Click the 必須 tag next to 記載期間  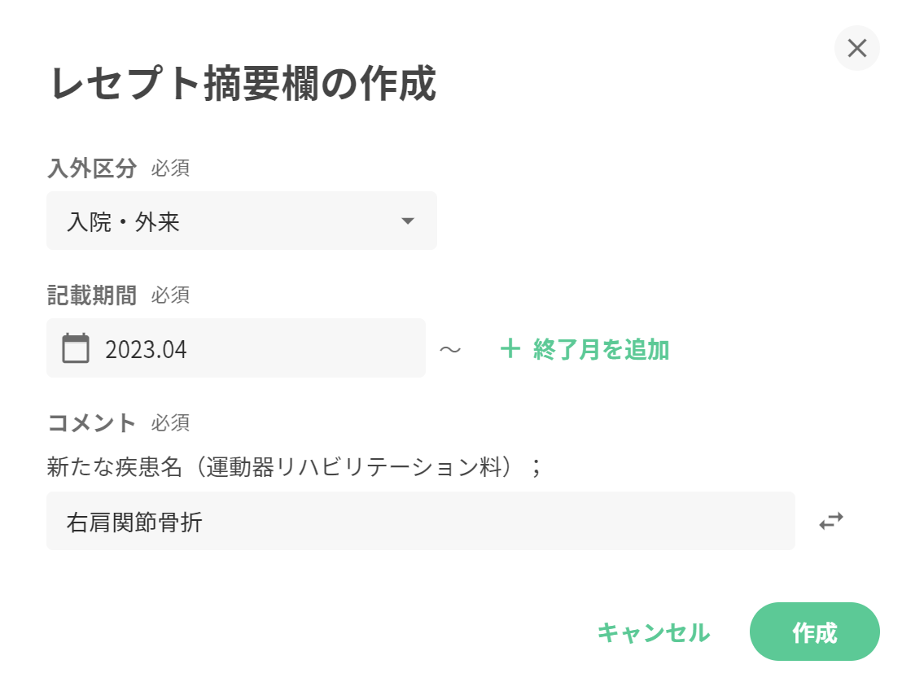(170, 295)
